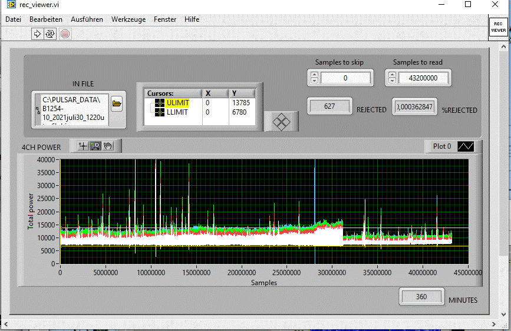Select the graph pan hand tool
This screenshot has width=511, height=331.
[108, 146]
